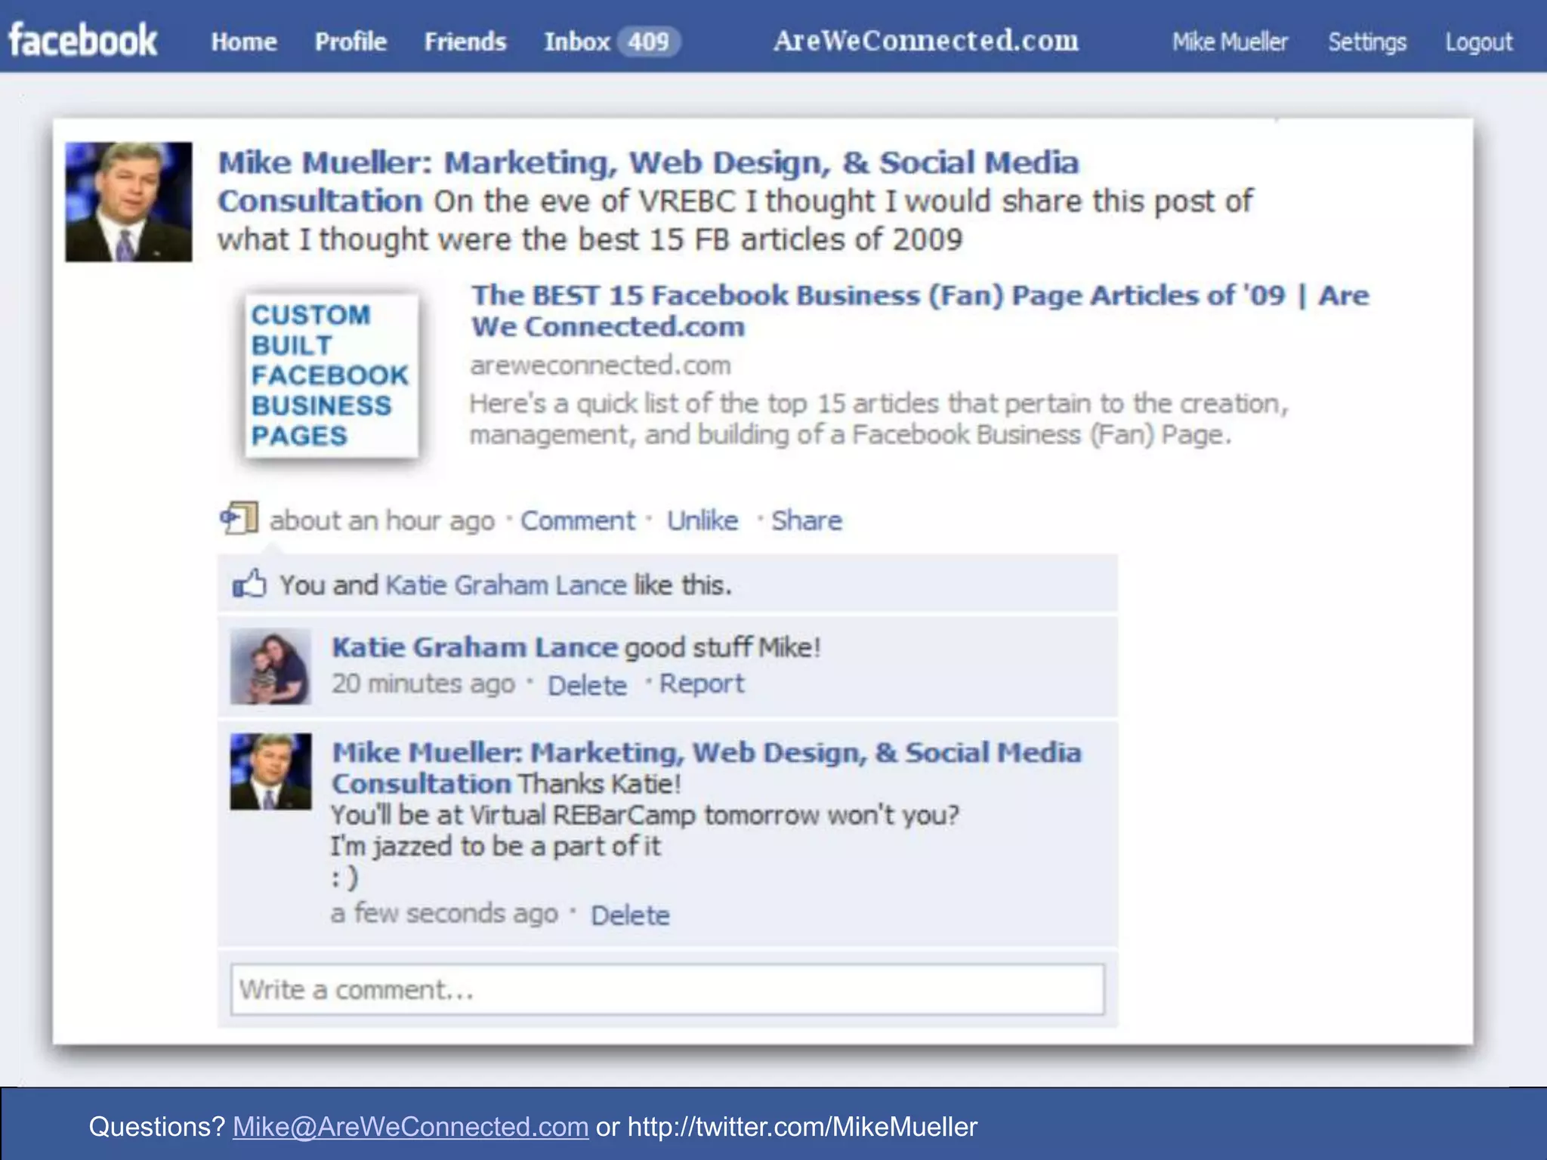Open the Friends menu item

pos(465,42)
